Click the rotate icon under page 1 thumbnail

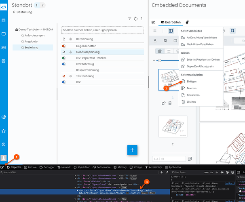coord(164,103)
